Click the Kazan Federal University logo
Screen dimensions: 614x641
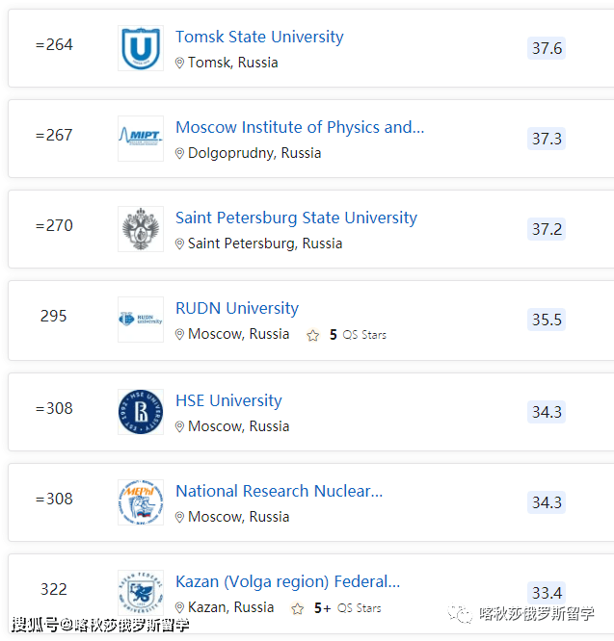(x=141, y=591)
